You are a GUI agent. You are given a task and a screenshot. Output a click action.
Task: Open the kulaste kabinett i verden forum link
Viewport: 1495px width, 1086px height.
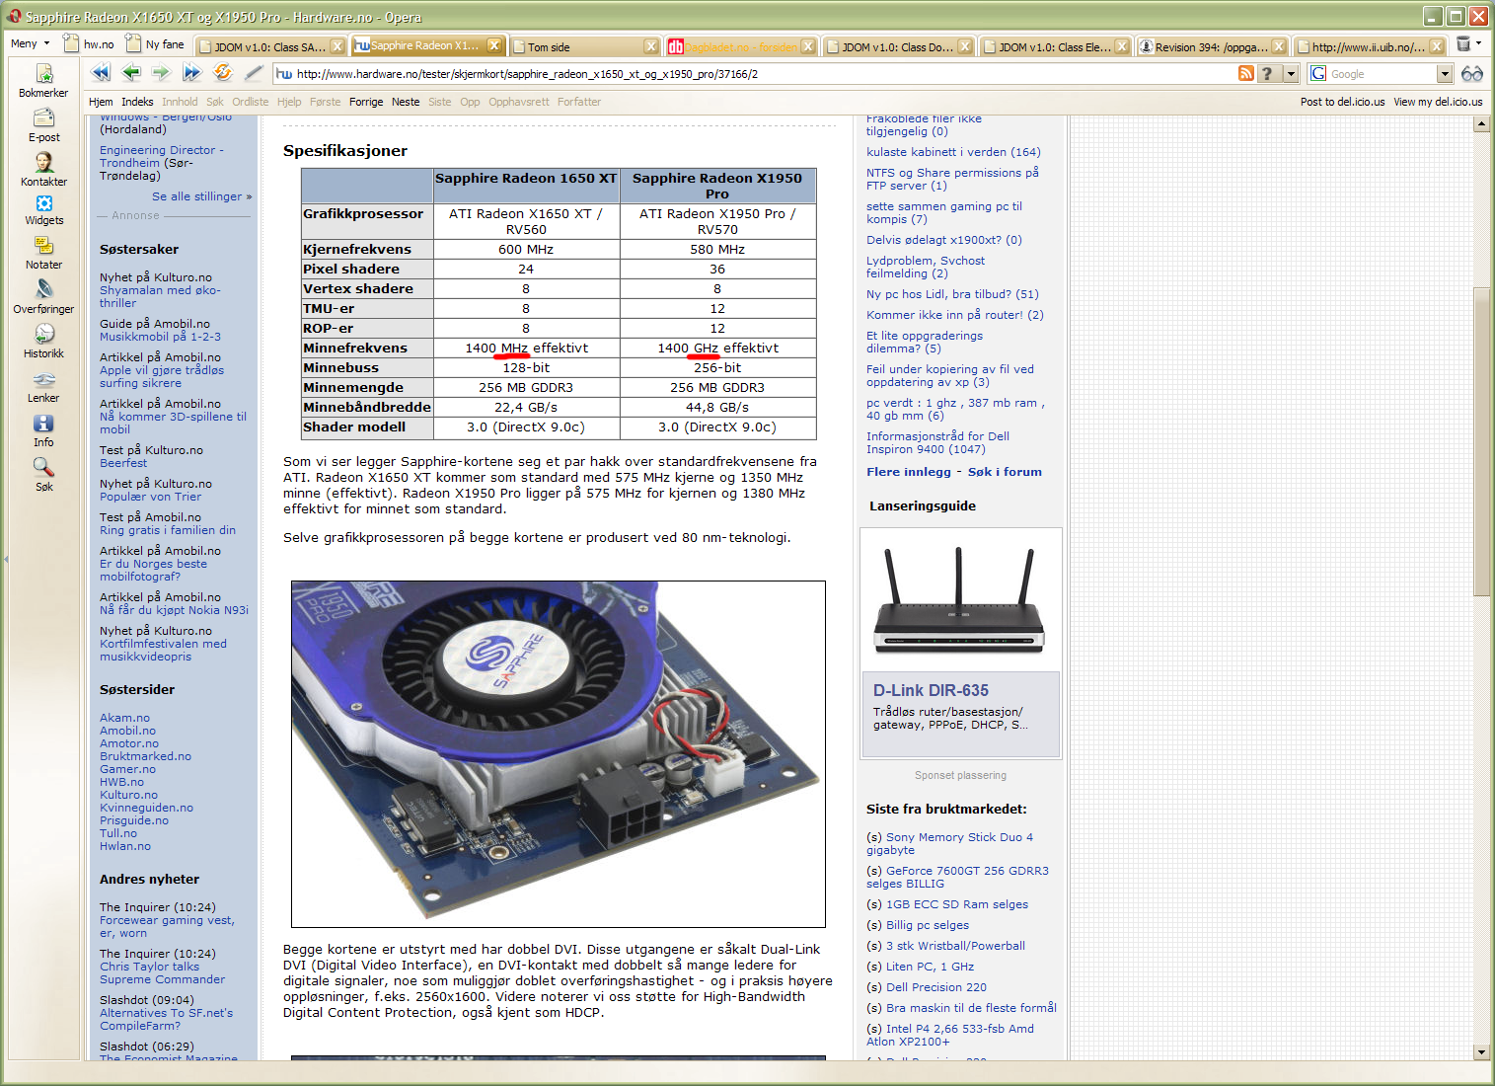coord(953,152)
